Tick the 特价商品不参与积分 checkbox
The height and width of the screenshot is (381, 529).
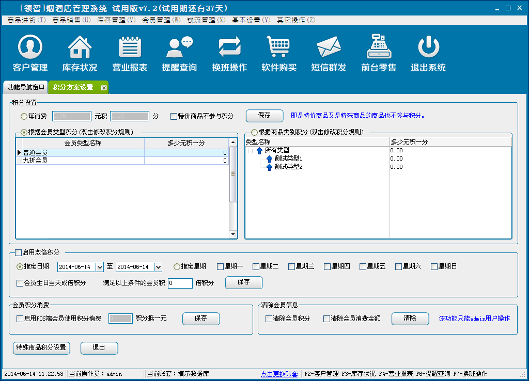[174, 116]
